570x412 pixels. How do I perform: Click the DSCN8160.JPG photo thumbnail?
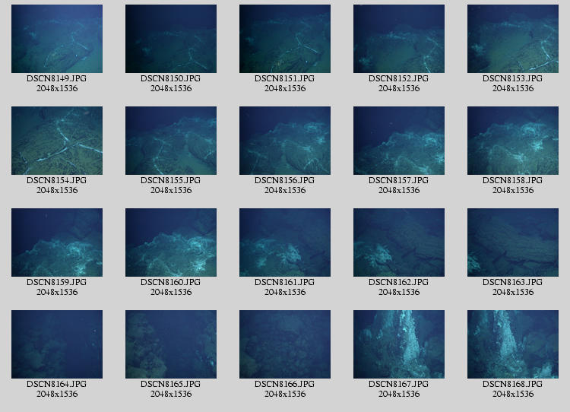(x=171, y=242)
